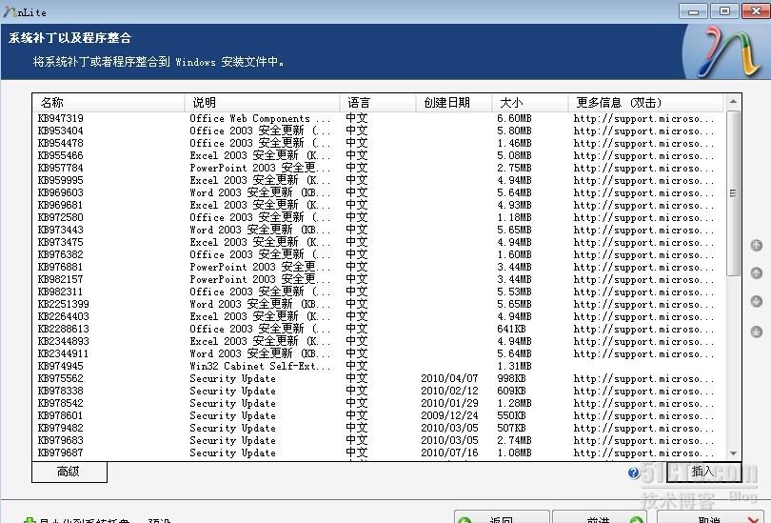Click the Office Web Components description

(260, 118)
